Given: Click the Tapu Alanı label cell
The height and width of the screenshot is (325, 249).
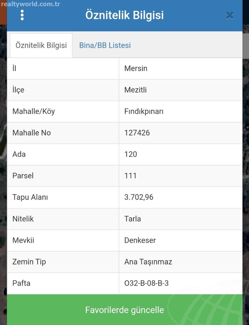Looking at the screenshot, I should [63, 197].
